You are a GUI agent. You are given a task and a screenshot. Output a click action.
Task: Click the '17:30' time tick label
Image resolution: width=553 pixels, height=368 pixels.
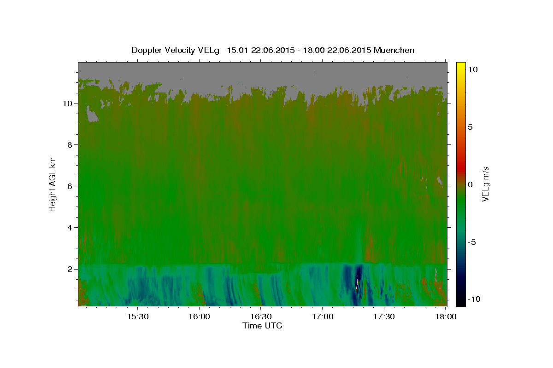(x=384, y=316)
